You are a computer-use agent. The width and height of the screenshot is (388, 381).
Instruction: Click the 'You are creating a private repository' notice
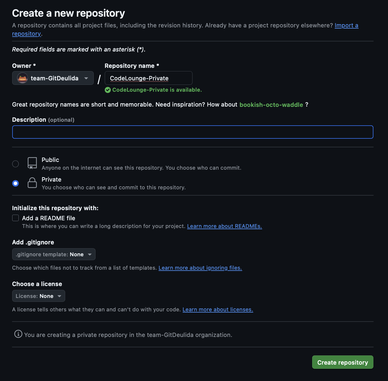(x=128, y=335)
